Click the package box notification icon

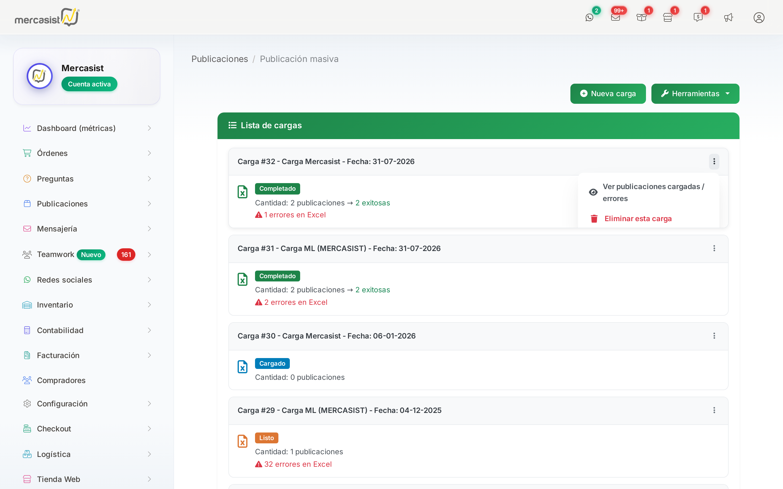click(641, 17)
